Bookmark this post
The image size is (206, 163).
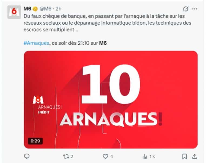pos(184,157)
